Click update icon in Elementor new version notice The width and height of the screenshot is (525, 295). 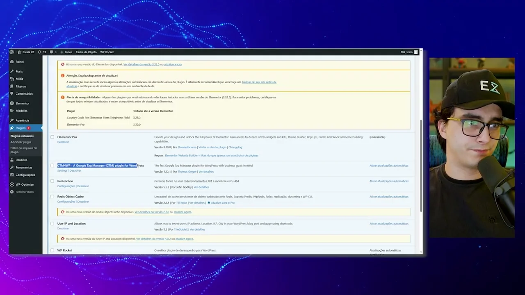pos(62,64)
